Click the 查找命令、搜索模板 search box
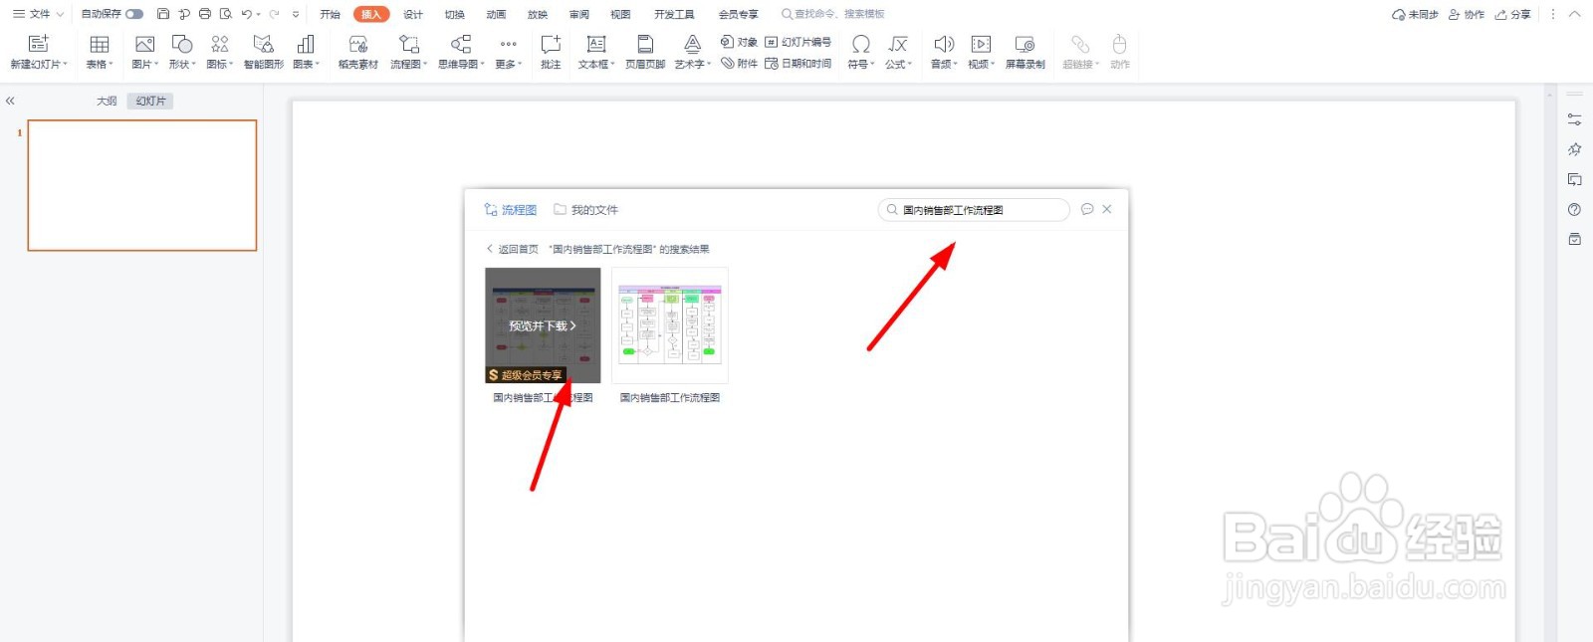This screenshot has width=1593, height=642. 834,14
